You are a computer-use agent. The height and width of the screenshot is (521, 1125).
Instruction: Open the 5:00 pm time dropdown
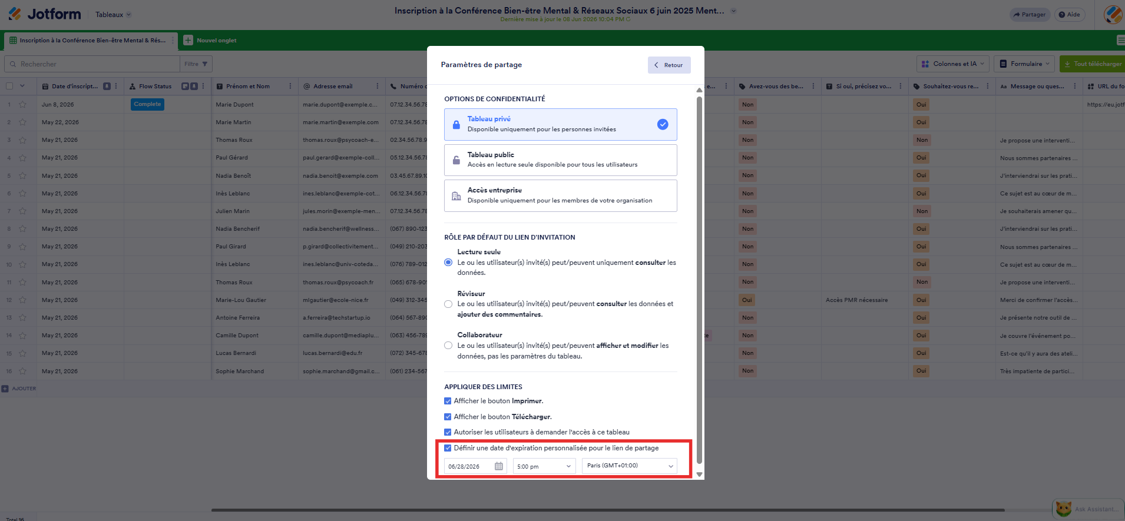[544, 466]
